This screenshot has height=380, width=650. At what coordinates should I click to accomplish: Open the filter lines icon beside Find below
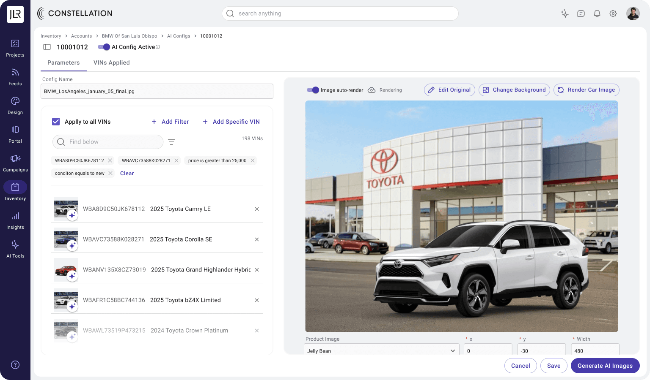point(171,142)
